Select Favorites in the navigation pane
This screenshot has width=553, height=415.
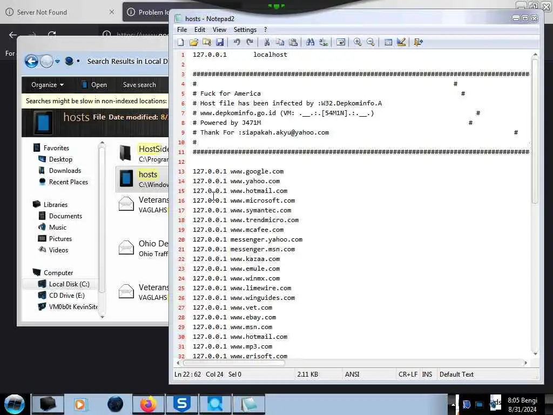click(x=56, y=148)
